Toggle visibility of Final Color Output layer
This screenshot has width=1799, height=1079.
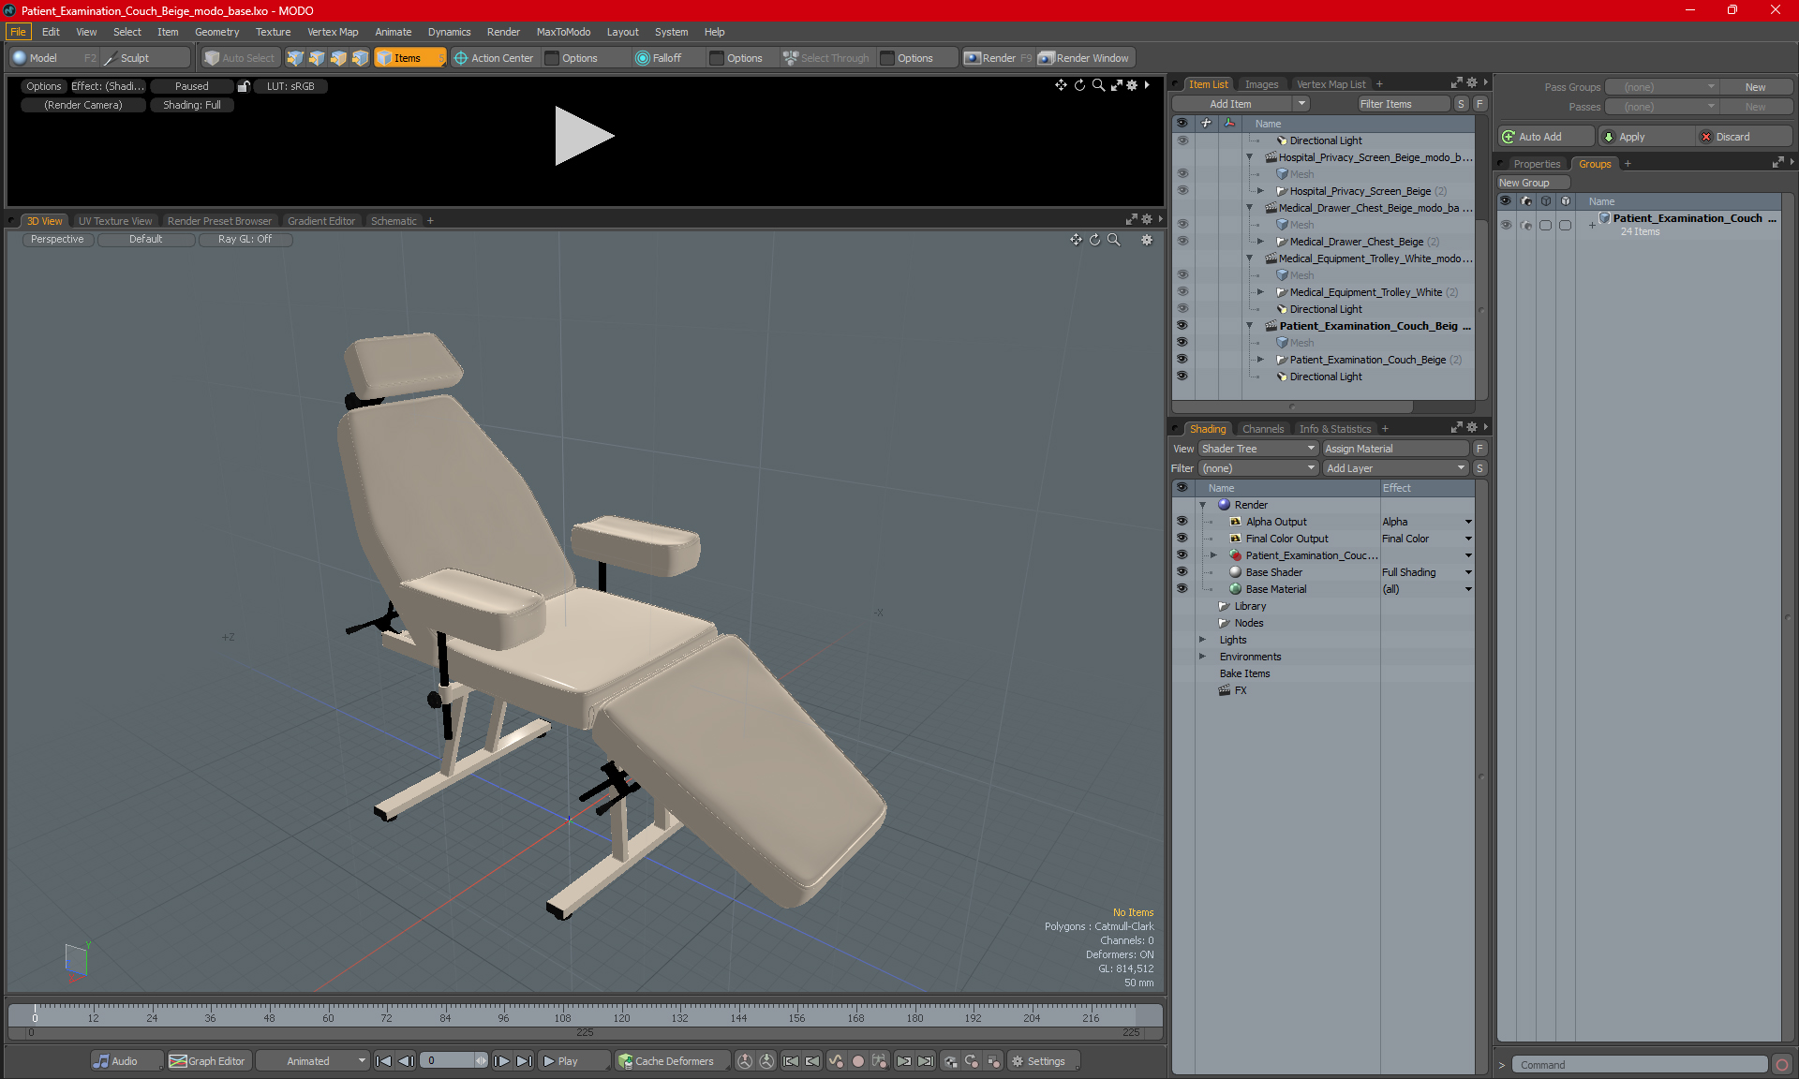(x=1182, y=539)
